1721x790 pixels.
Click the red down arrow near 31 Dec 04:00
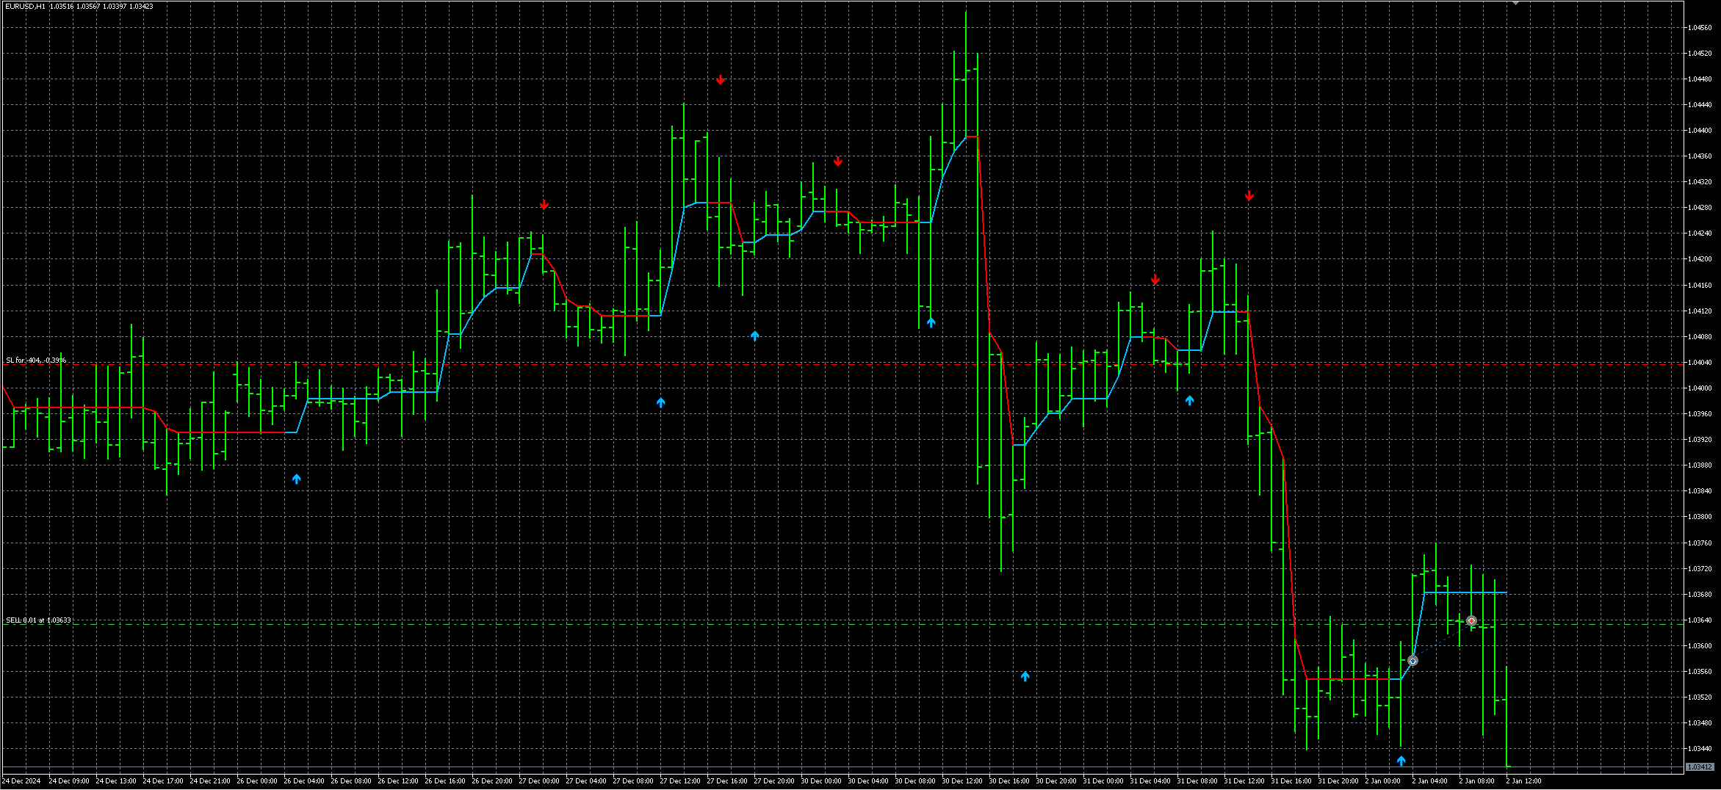tap(1155, 280)
